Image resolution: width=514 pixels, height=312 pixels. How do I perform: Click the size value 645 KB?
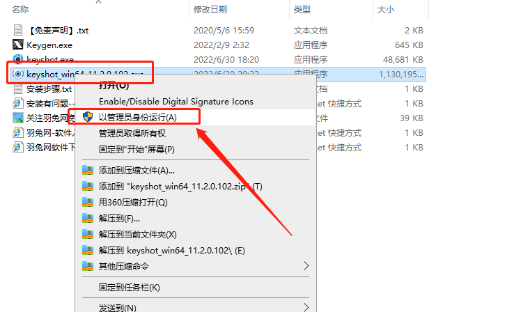409,45
